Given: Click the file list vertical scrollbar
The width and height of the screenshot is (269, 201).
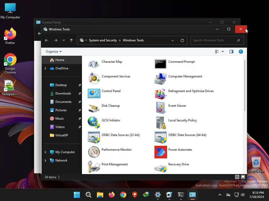Looking at the screenshot, I should (245, 86).
